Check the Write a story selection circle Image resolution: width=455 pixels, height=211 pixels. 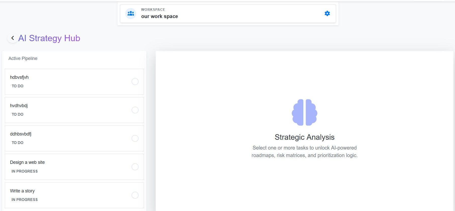pos(135,195)
